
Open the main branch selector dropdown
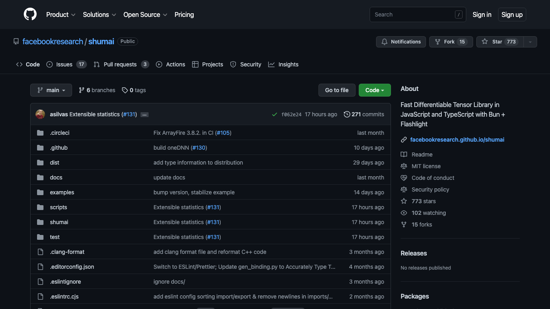coord(51,90)
